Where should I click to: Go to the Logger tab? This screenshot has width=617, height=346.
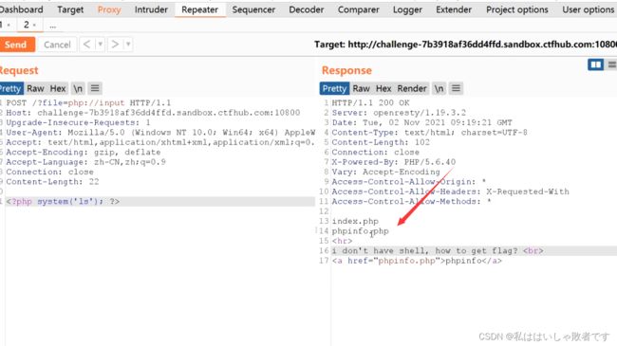tap(407, 9)
